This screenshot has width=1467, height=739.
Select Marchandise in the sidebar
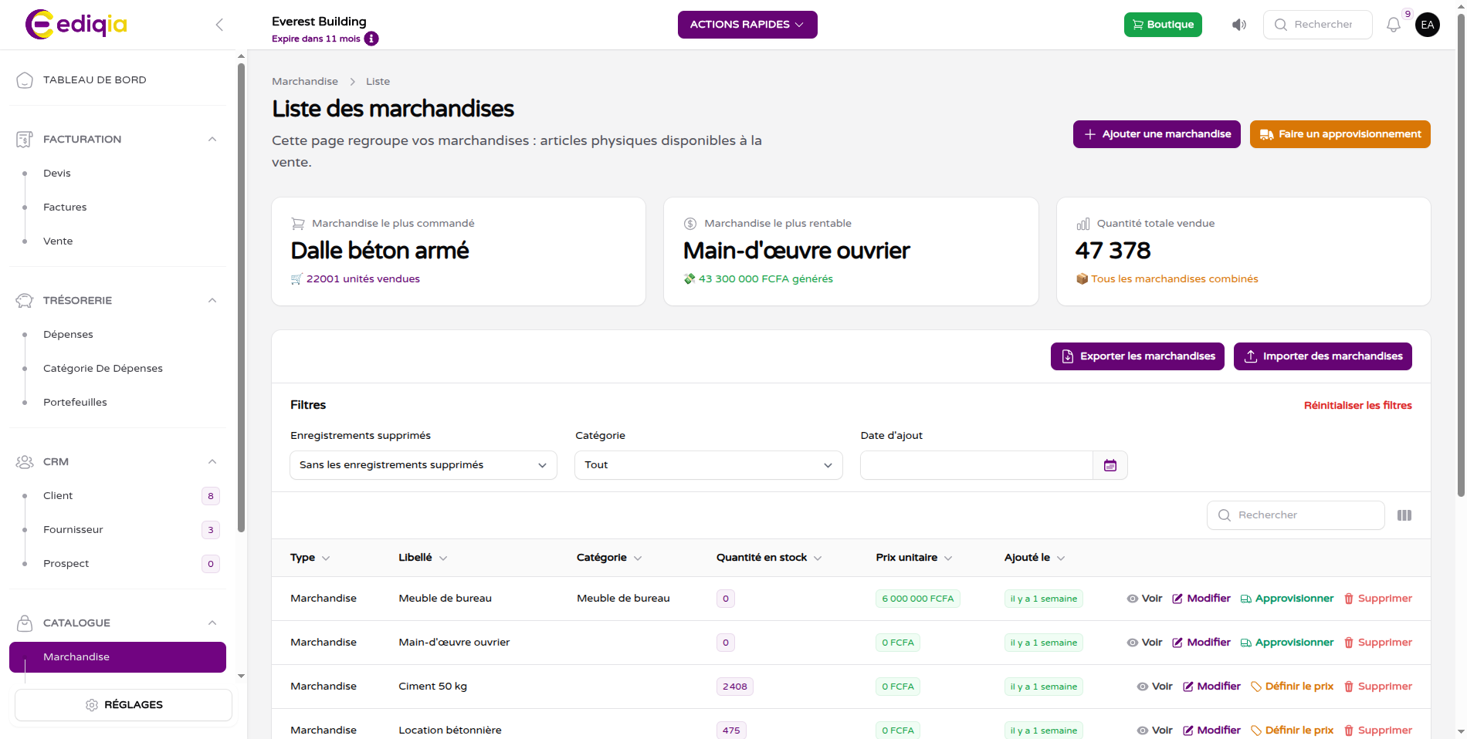[x=117, y=657]
